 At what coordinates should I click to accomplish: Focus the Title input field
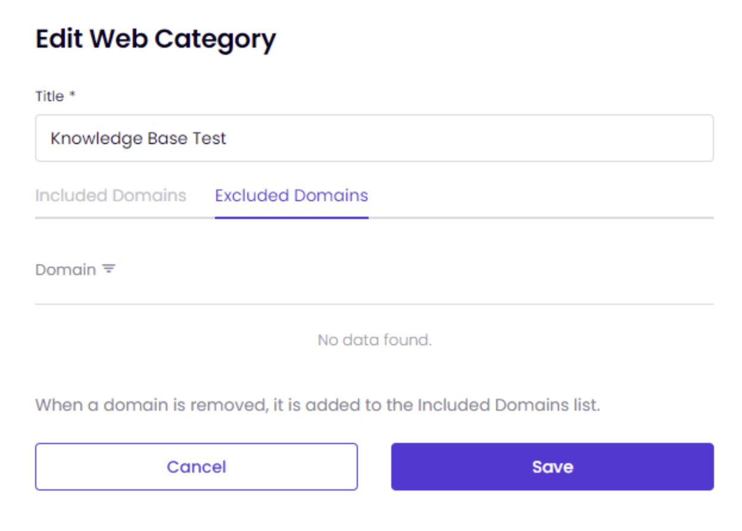(x=374, y=138)
